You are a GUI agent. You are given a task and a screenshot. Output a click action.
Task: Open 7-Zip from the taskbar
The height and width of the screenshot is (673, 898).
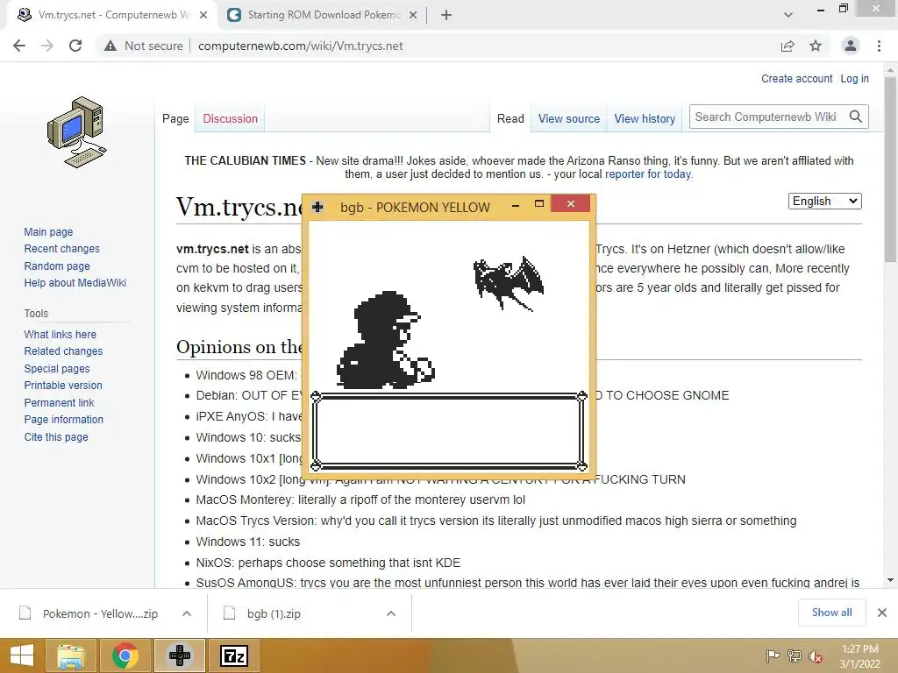[234, 655]
